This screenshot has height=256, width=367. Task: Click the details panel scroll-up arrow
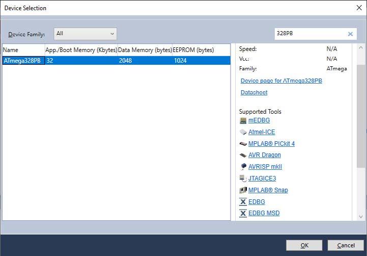coord(361,47)
